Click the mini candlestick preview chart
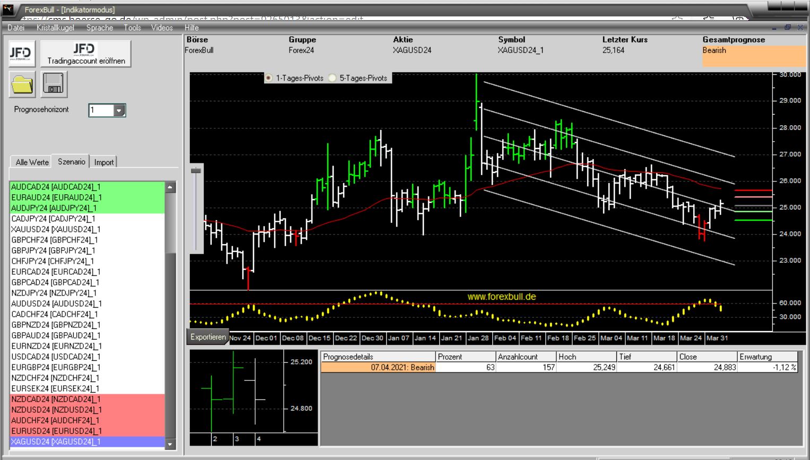810x460 pixels. coord(254,397)
